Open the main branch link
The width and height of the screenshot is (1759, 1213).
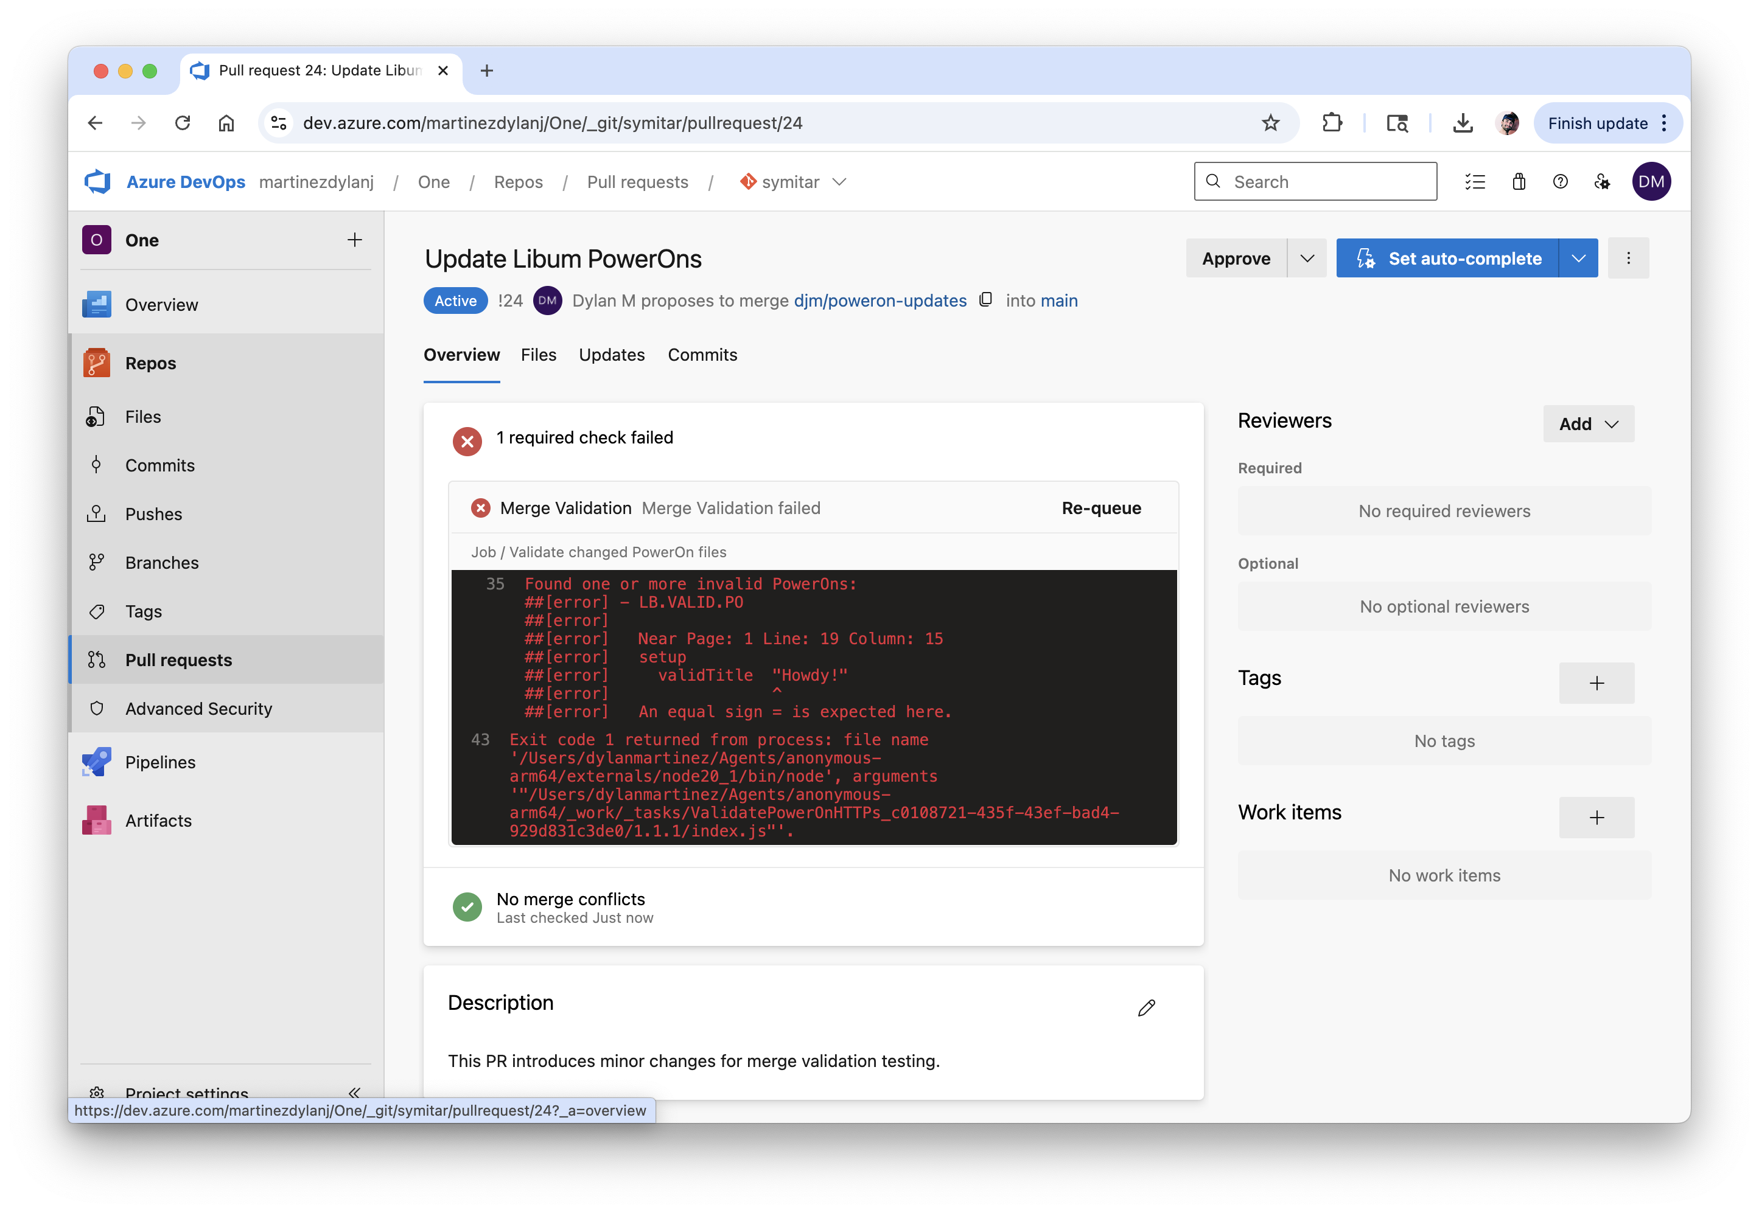click(1058, 301)
